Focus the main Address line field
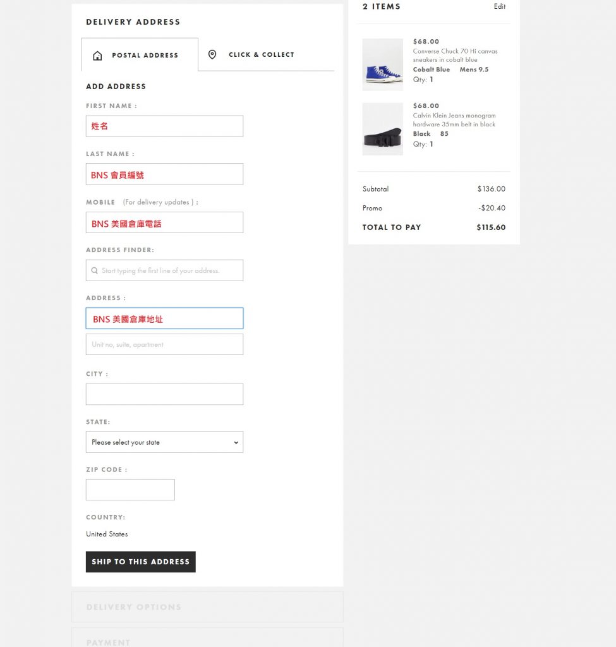 pyautogui.click(x=164, y=318)
